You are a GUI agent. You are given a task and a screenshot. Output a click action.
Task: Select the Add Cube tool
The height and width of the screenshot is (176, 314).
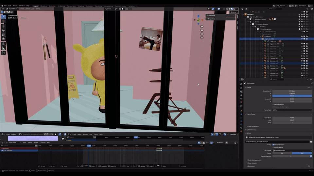point(3,53)
